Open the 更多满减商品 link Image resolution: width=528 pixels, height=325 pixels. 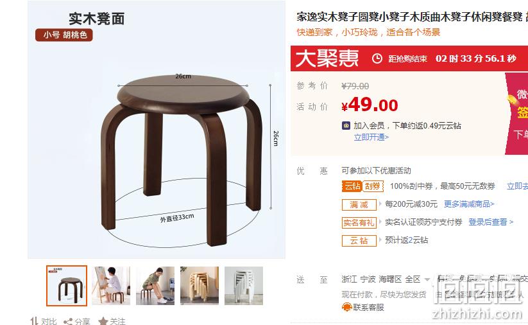[469, 204]
